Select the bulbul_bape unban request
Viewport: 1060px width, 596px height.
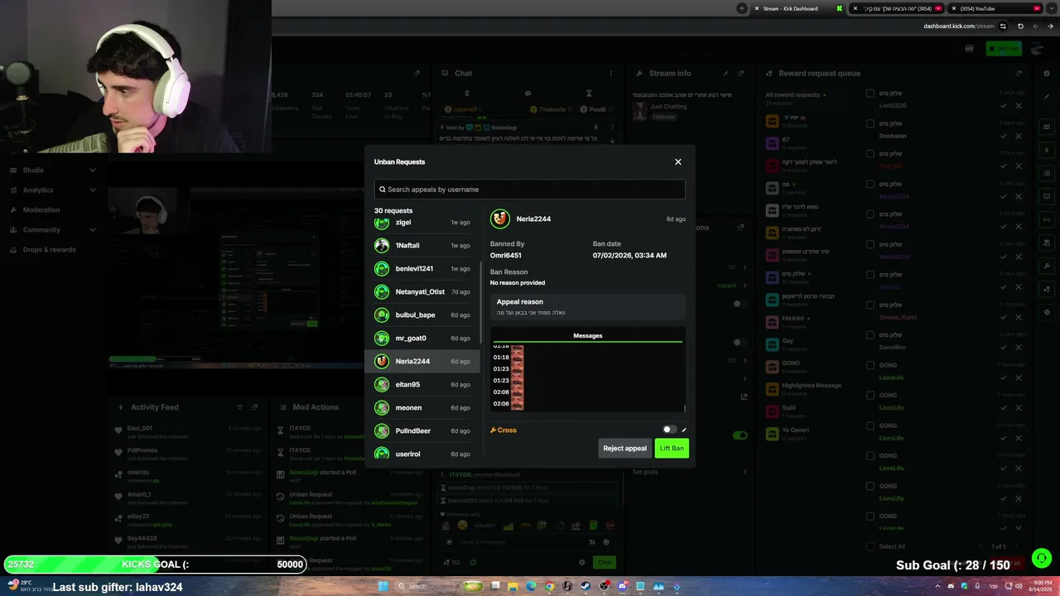[x=422, y=315]
